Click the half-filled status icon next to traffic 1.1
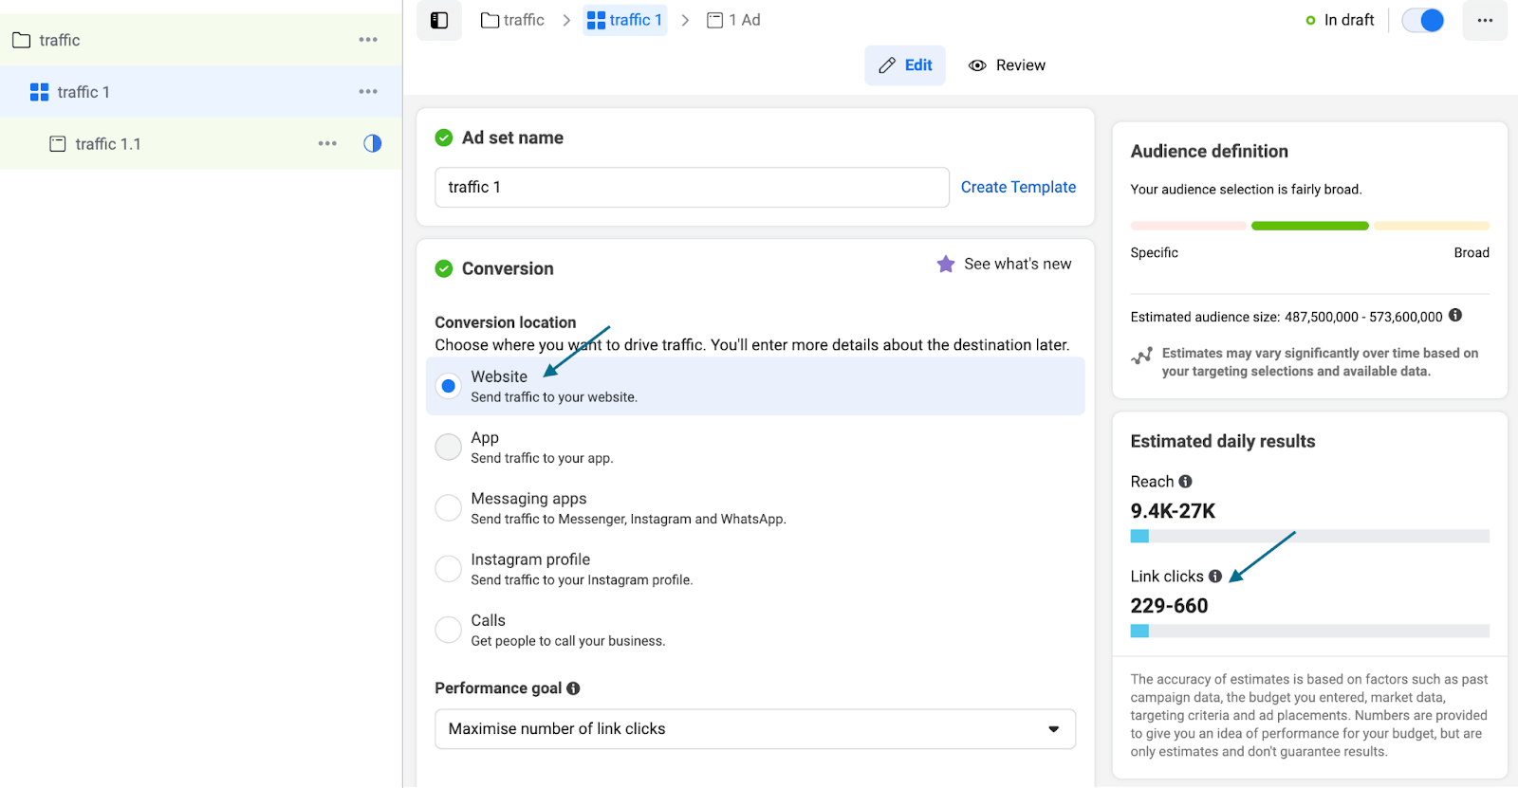 (373, 143)
